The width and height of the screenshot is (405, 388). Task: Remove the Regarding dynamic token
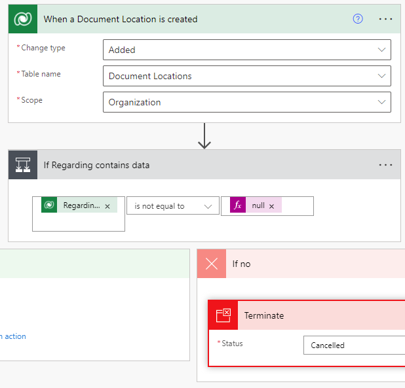[x=107, y=206]
